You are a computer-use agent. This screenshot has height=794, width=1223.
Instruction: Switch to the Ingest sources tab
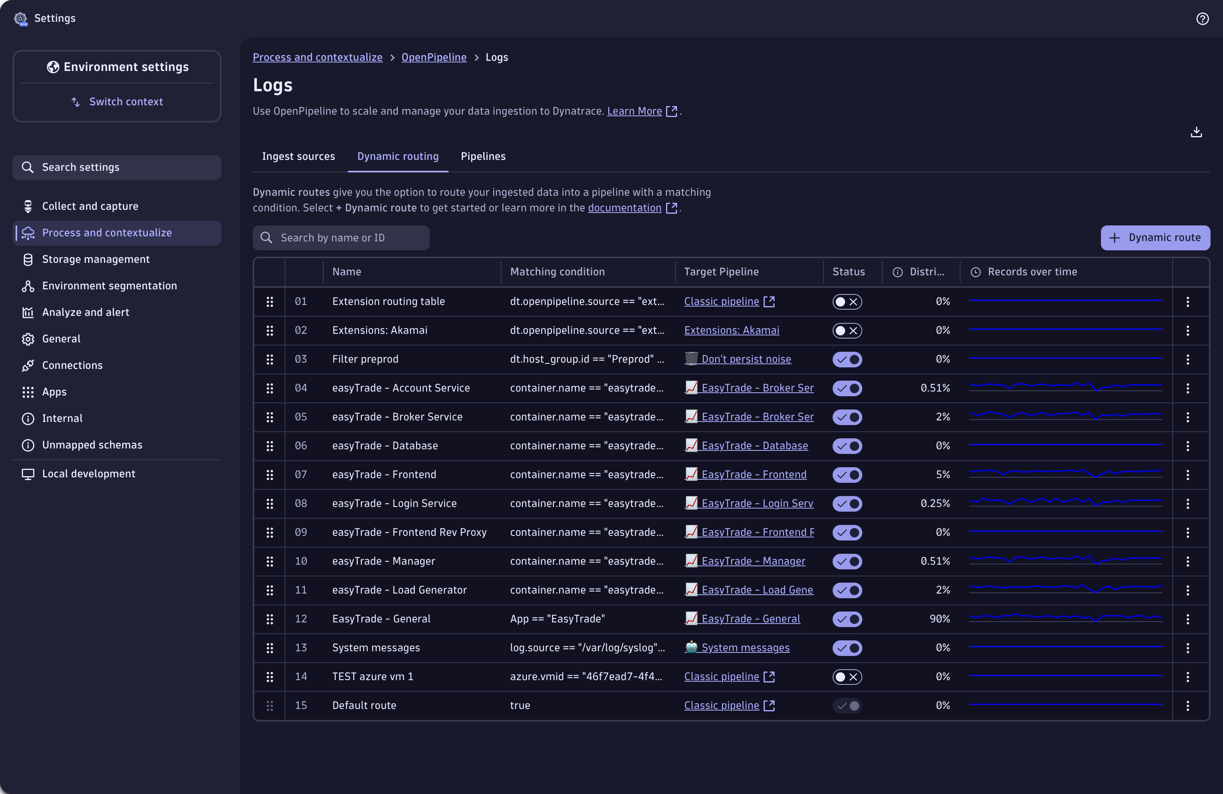click(x=299, y=157)
